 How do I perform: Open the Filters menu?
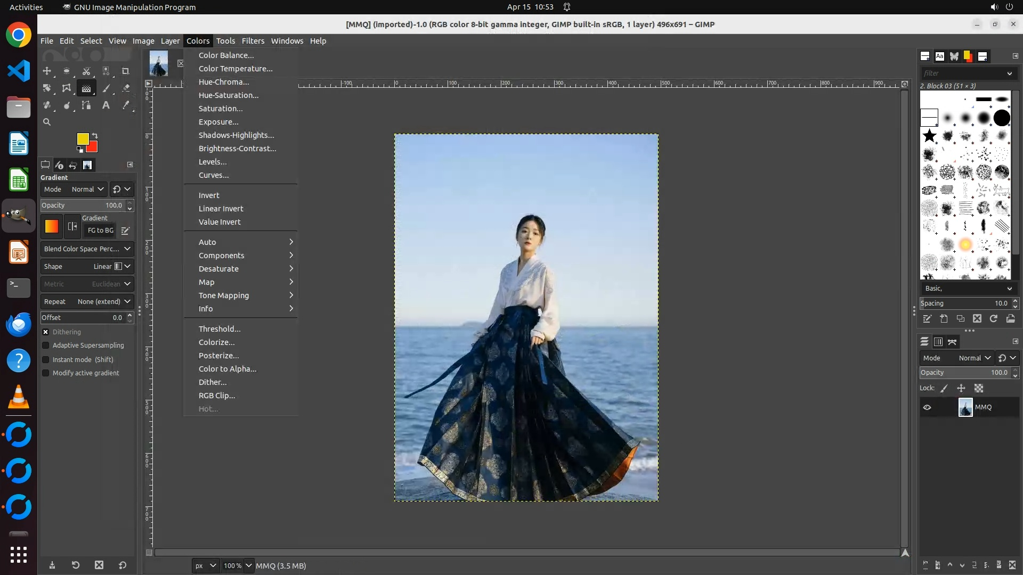click(253, 41)
